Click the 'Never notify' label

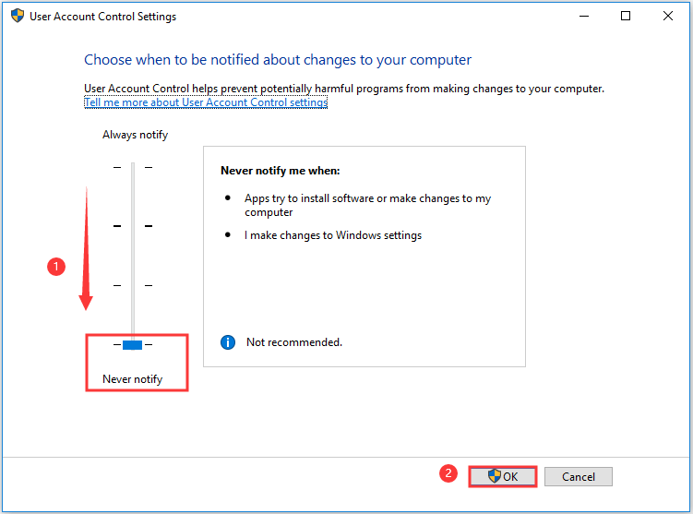point(133,379)
